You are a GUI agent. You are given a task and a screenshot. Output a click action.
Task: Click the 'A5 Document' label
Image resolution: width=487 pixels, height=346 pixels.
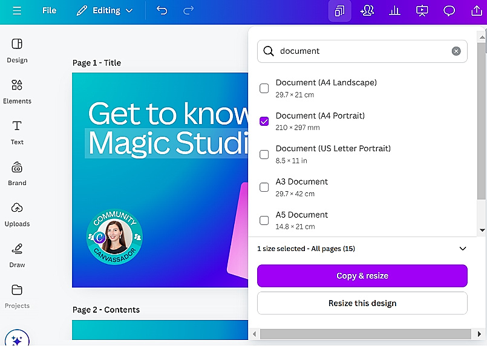pos(302,215)
